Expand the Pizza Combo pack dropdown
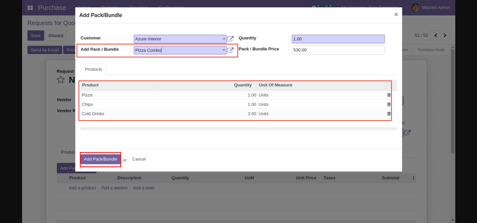This screenshot has height=223, width=477. [224, 50]
